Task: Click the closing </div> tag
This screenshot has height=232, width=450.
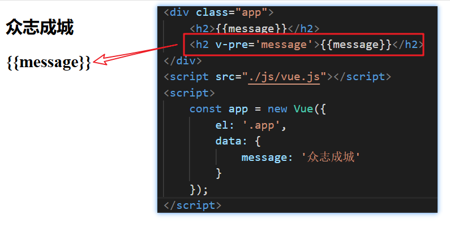Action: point(183,60)
